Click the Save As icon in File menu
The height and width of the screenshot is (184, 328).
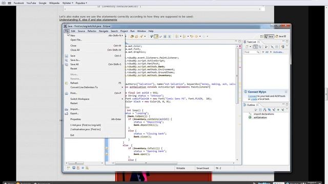pos(67,60)
